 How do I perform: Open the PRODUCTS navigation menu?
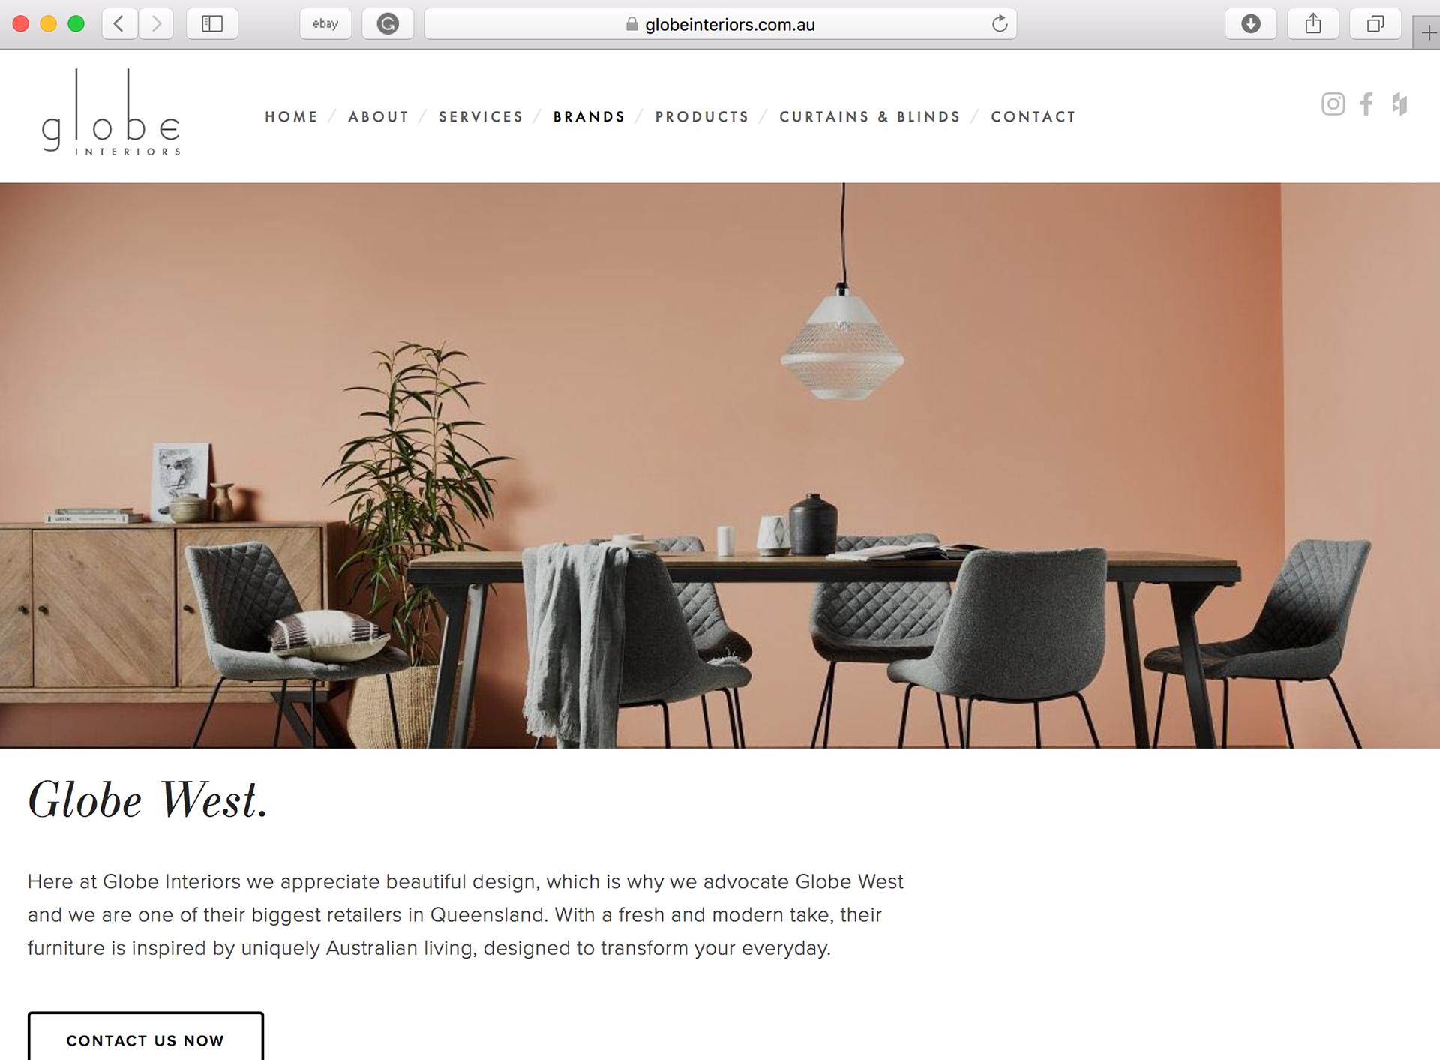click(702, 117)
